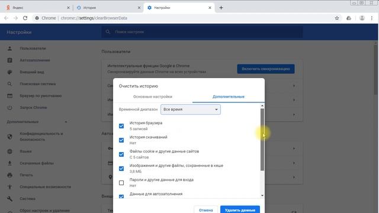Screen dimensions: 379x213
Task: Open Поисковая система in the sidebar
Action: pyautogui.click(x=38, y=84)
